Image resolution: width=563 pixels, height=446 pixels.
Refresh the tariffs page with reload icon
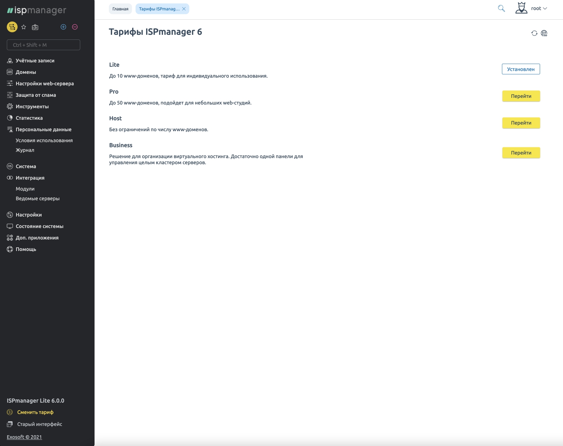pos(534,33)
